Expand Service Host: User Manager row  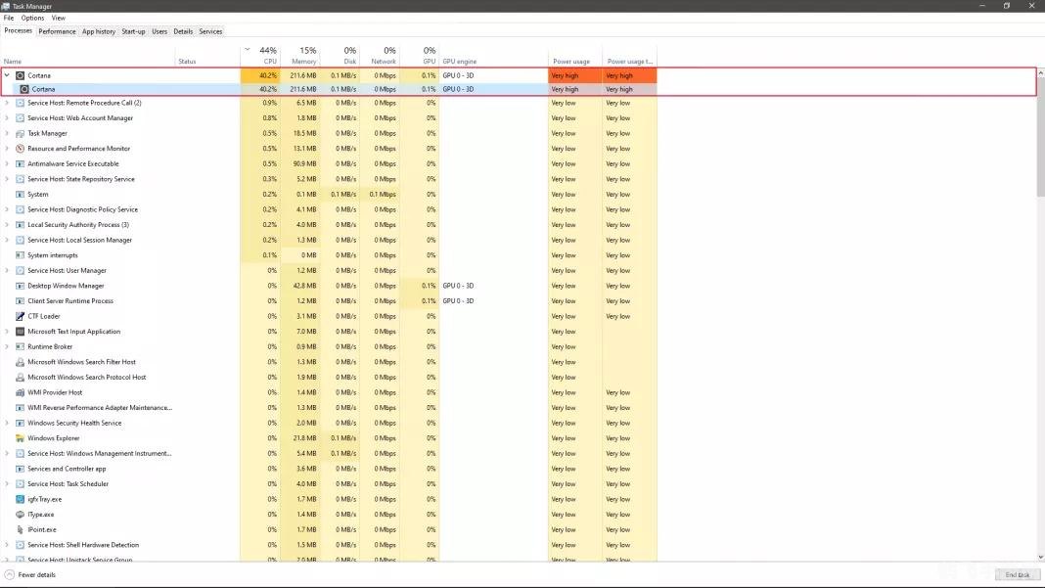pyautogui.click(x=7, y=271)
